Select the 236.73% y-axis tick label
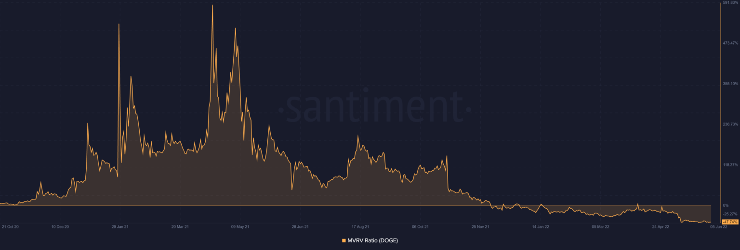This screenshot has height=250, width=740. tap(730, 125)
